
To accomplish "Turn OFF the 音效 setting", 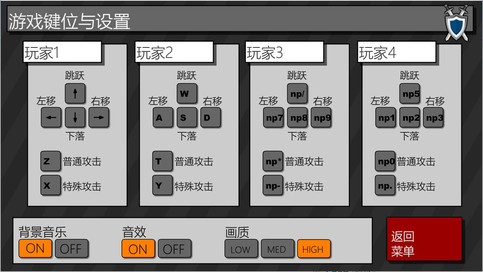I will click(174, 248).
